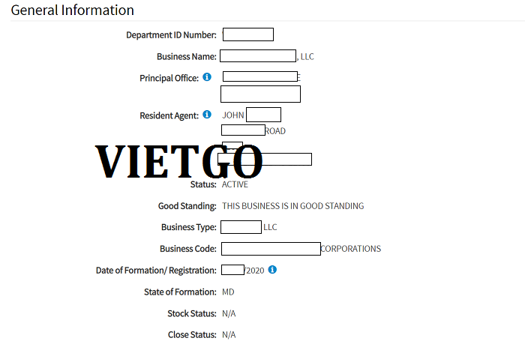
Task: Click the ACTIVE status value
Action: pyautogui.click(x=235, y=184)
